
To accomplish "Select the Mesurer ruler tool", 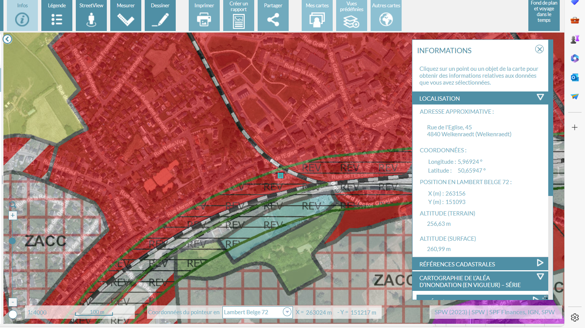I will point(126,16).
